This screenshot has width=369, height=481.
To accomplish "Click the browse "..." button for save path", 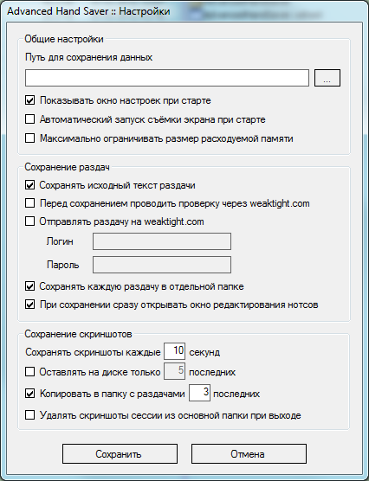I will (x=327, y=78).
